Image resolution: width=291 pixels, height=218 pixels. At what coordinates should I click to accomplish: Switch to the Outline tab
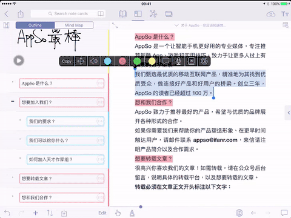coord(35,25)
